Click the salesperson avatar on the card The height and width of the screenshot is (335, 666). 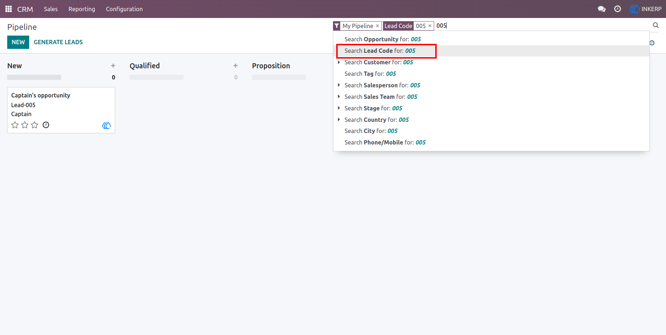107,125
